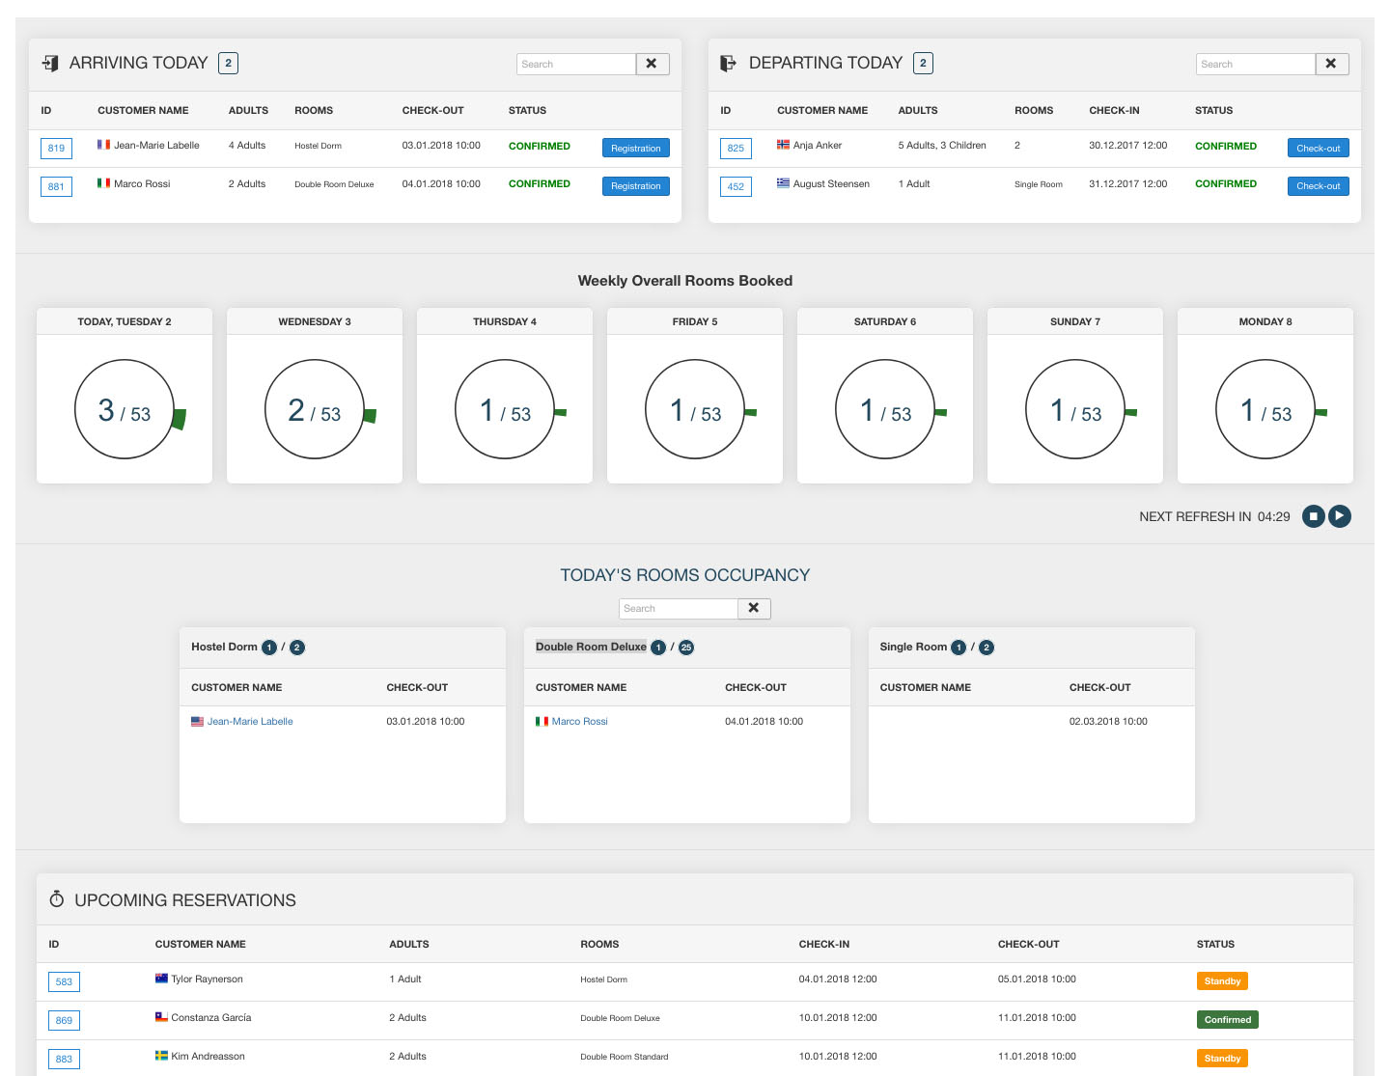Focus the Today's Rooms Occupancy search input
The image size is (1390, 1076).
tap(678, 608)
